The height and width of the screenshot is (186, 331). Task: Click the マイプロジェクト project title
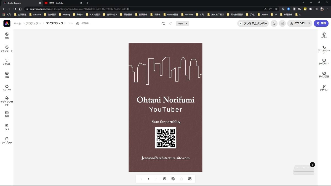(56, 23)
